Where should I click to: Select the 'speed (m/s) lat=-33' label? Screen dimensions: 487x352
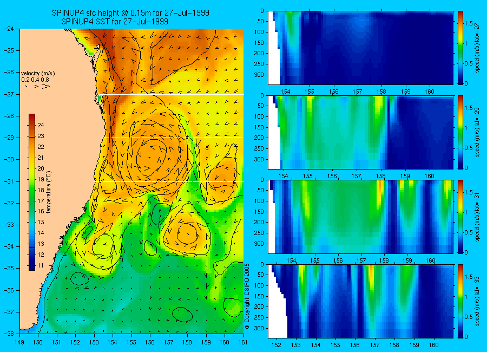[x=477, y=302]
